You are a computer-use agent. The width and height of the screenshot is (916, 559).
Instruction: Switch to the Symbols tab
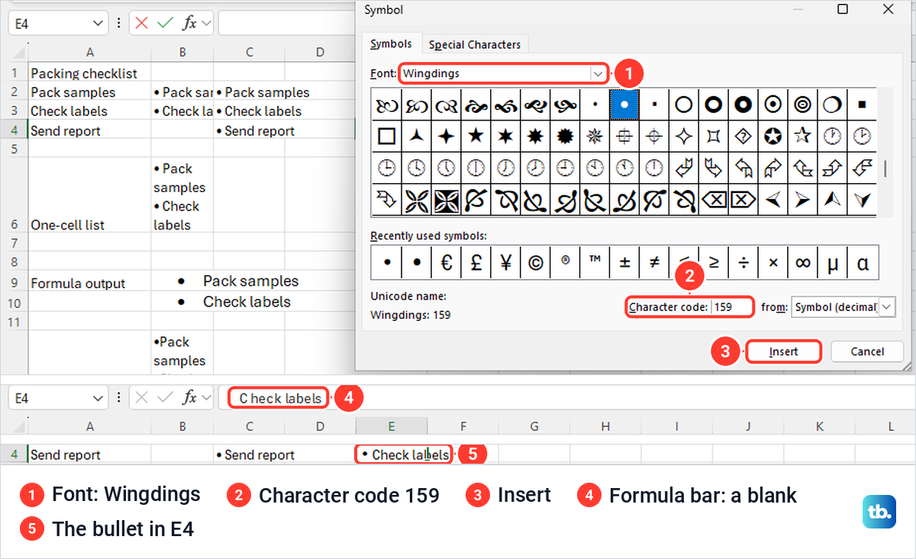pyautogui.click(x=391, y=44)
